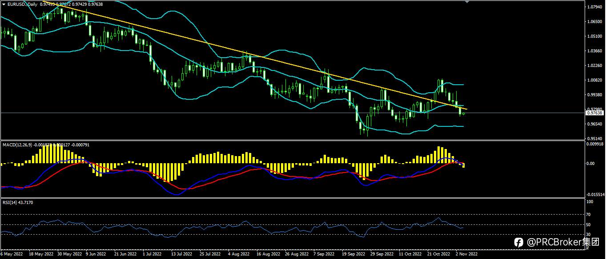Click the 1.05100 price axis label
Image resolution: width=606 pixels, height=259 pixels.
(x=594, y=36)
